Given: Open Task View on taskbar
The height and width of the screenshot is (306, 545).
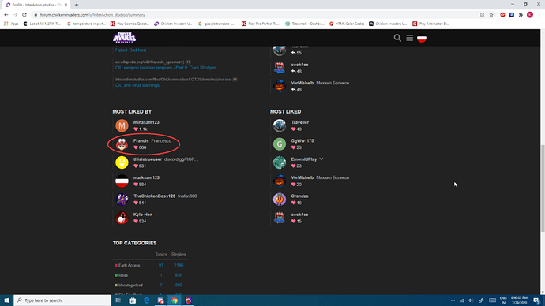Looking at the screenshot, I should [118, 300].
